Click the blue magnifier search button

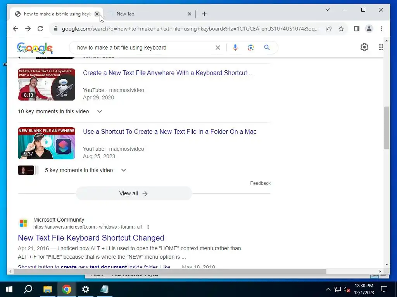[267, 48]
